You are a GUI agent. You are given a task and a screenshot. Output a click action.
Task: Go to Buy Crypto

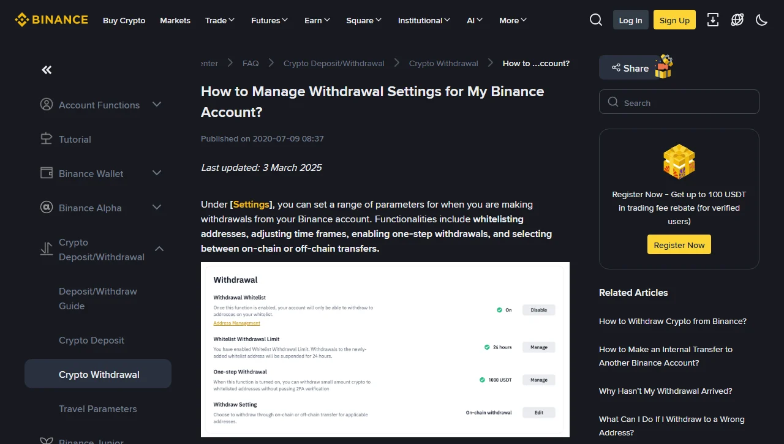124,20
